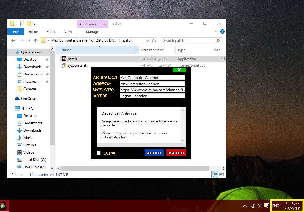Click New folder icon in quick access toolbar

tap(29, 24)
